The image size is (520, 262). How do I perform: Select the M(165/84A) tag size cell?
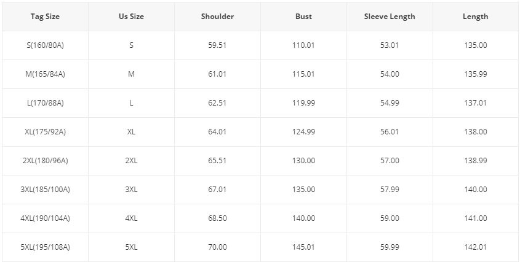point(45,74)
